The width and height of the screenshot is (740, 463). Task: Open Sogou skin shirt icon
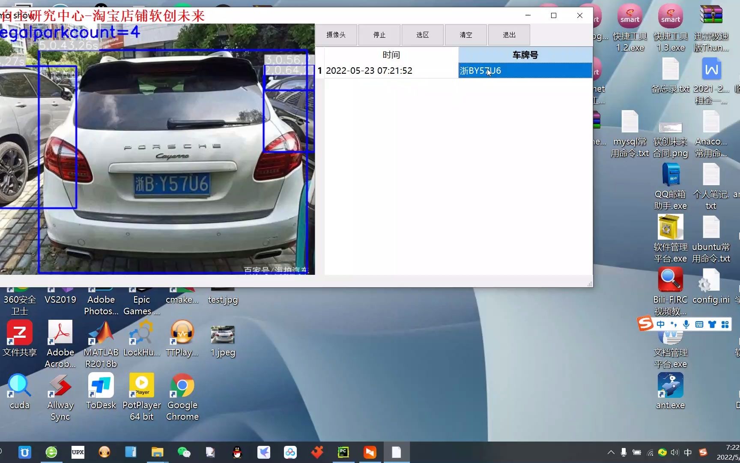(712, 324)
